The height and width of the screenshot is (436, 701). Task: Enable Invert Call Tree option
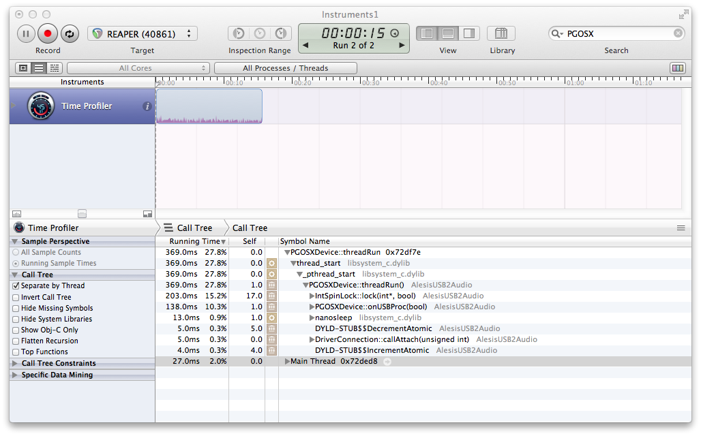click(16, 297)
